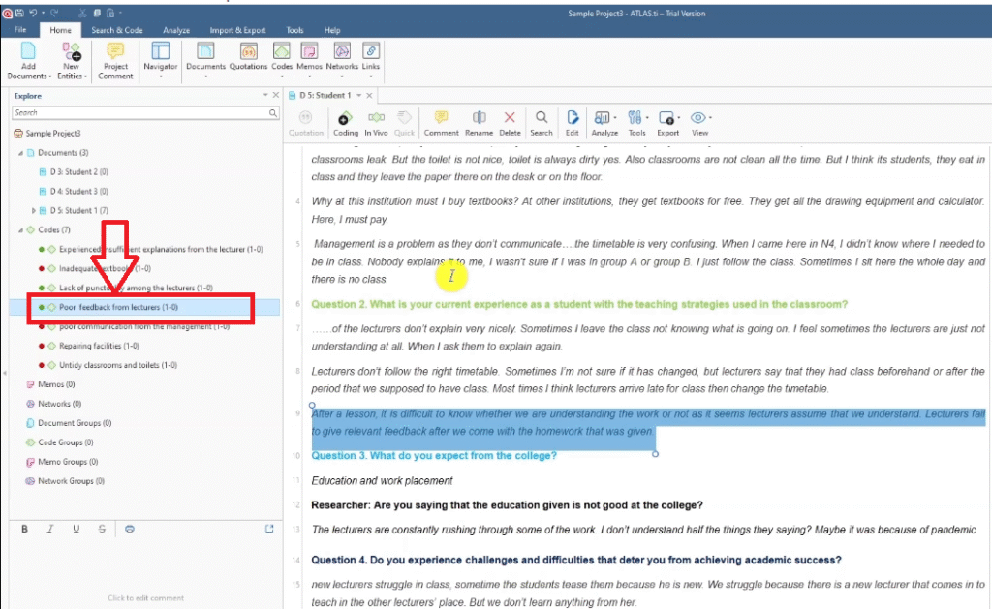Open the Project Comment tool
The width and height of the screenshot is (992, 609).
coord(115,60)
